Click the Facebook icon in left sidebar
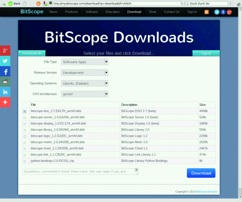This screenshot has width=242, height=202. pos(5,71)
